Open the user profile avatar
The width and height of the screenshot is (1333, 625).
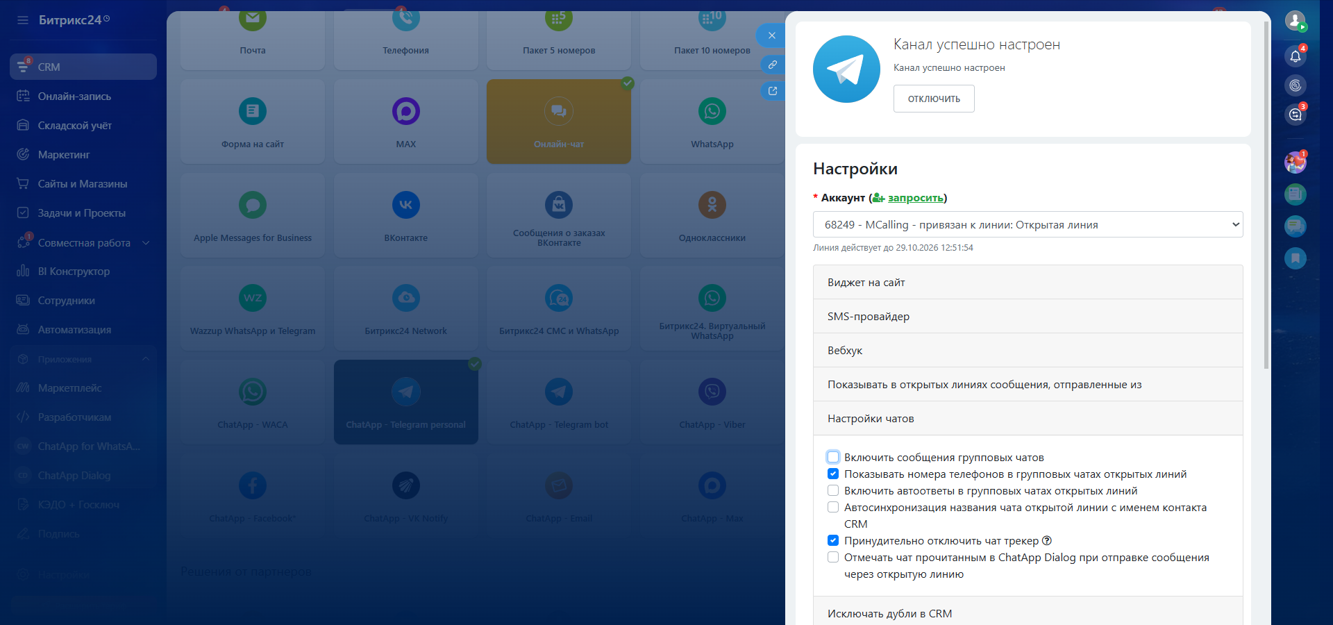[x=1295, y=20]
